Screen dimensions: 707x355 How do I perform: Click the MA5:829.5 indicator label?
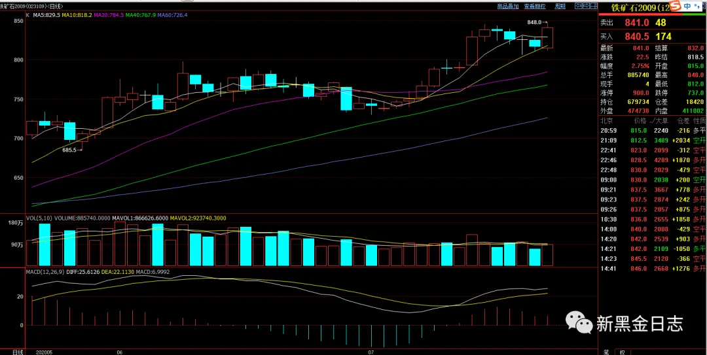pos(46,15)
